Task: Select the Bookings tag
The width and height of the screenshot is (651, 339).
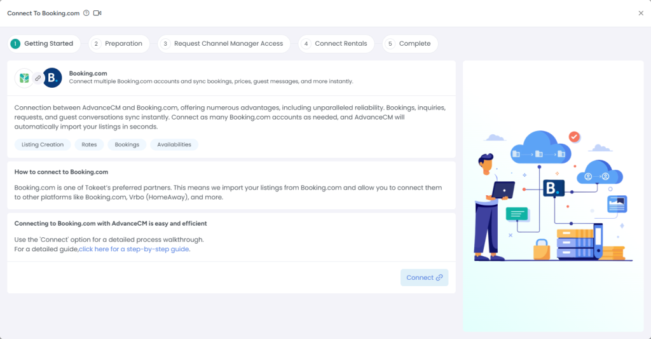Action: 127,144
